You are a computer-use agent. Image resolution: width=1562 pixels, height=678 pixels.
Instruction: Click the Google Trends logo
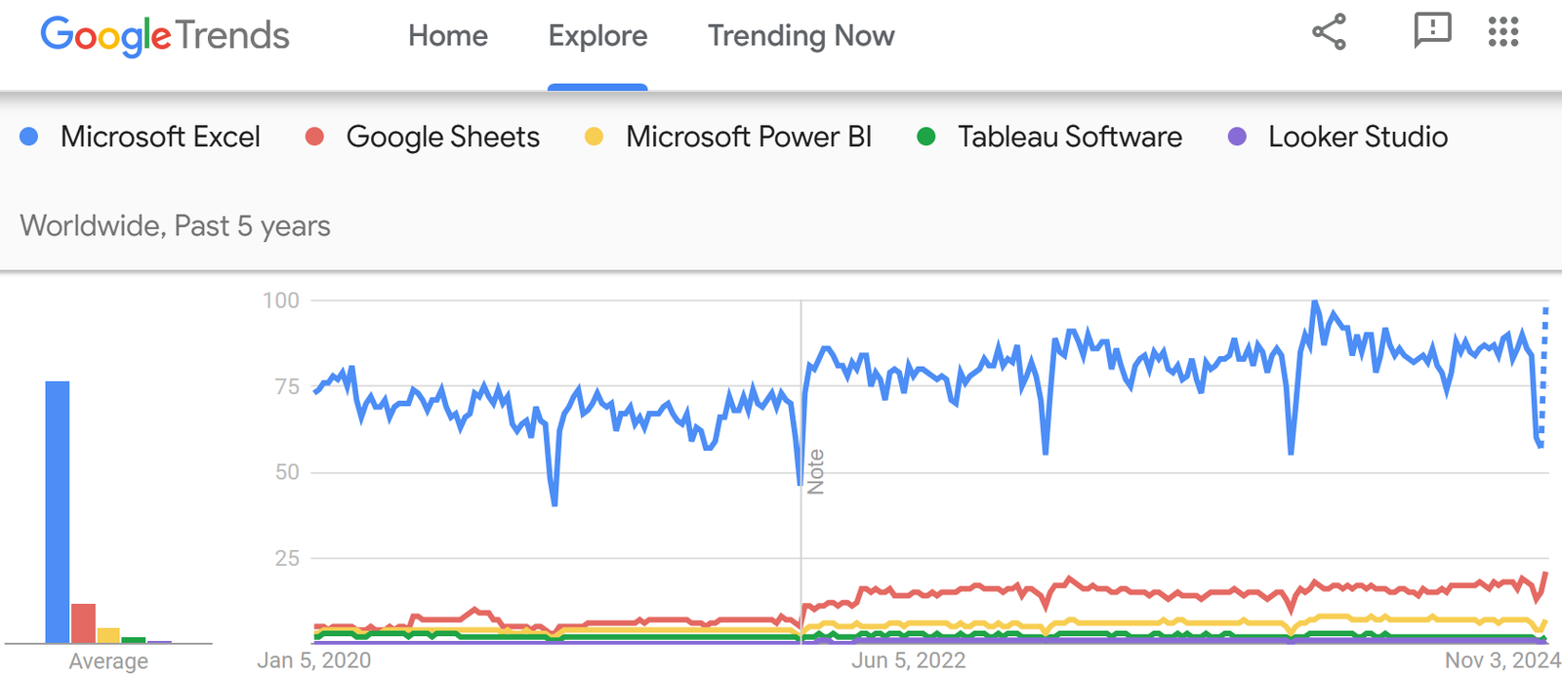coord(164,35)
